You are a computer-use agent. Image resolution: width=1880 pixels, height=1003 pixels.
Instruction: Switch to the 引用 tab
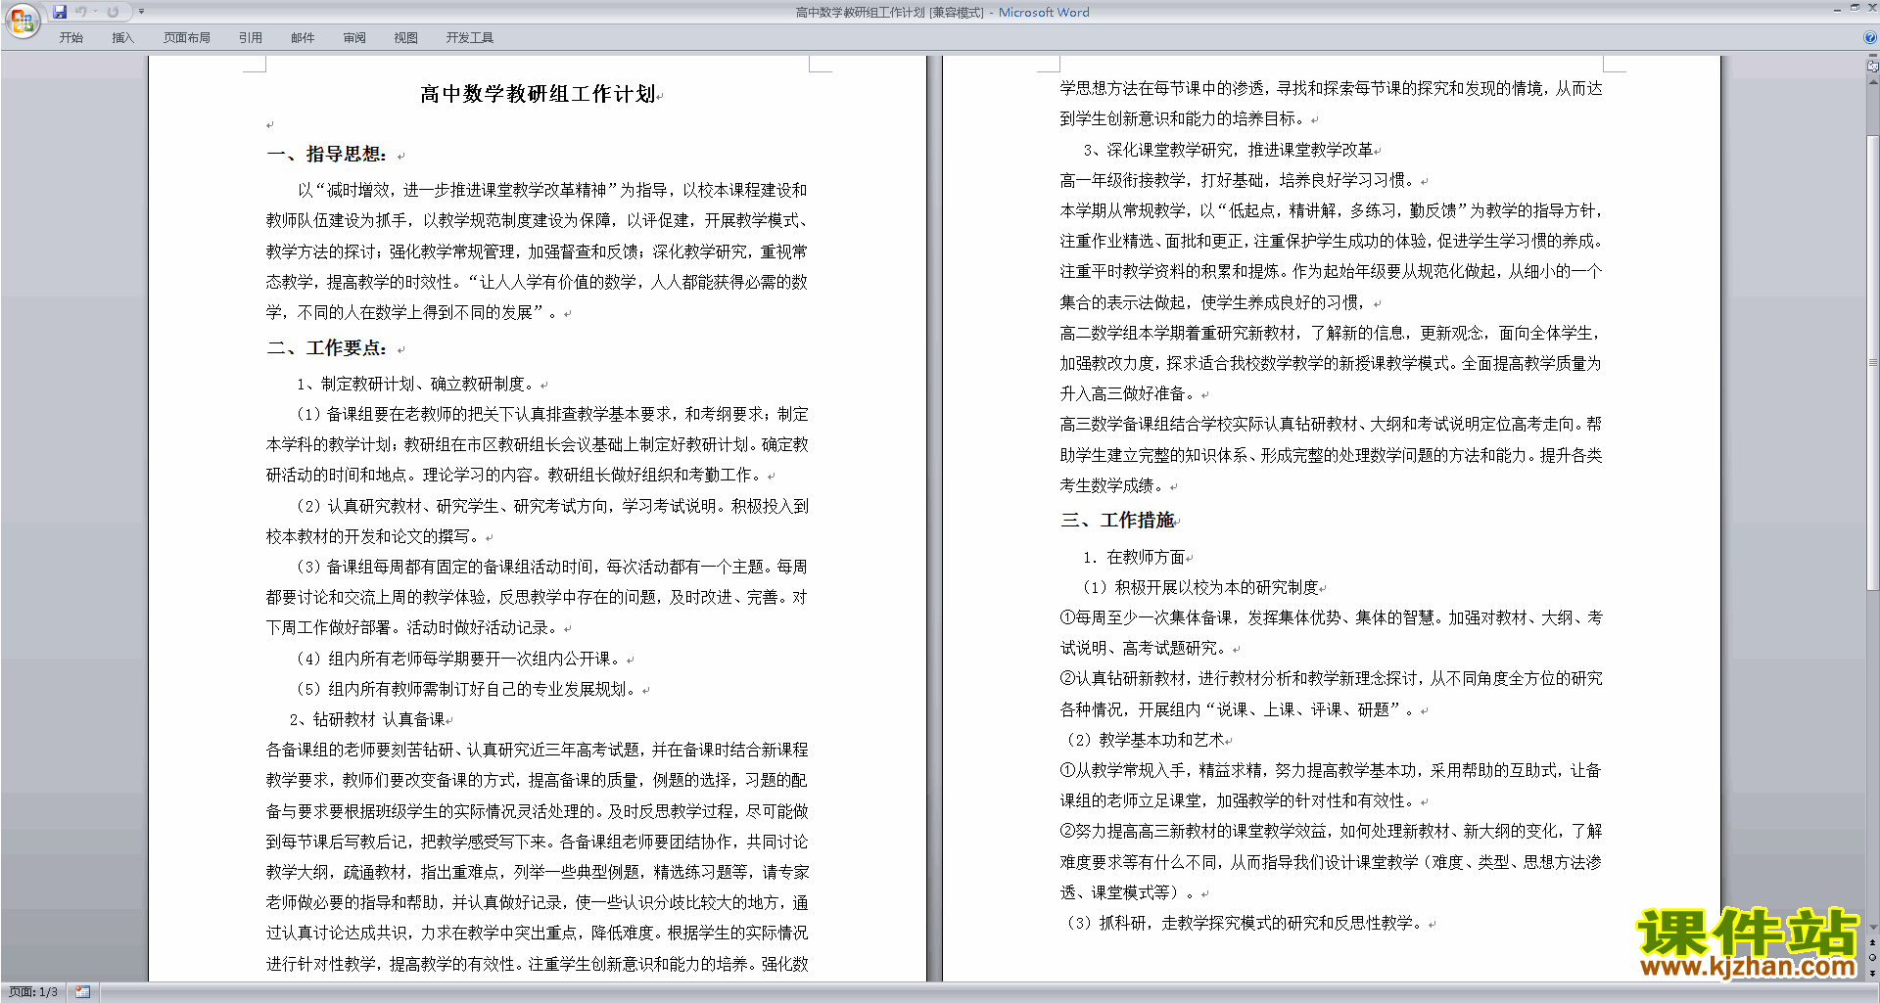coord(251,38)
